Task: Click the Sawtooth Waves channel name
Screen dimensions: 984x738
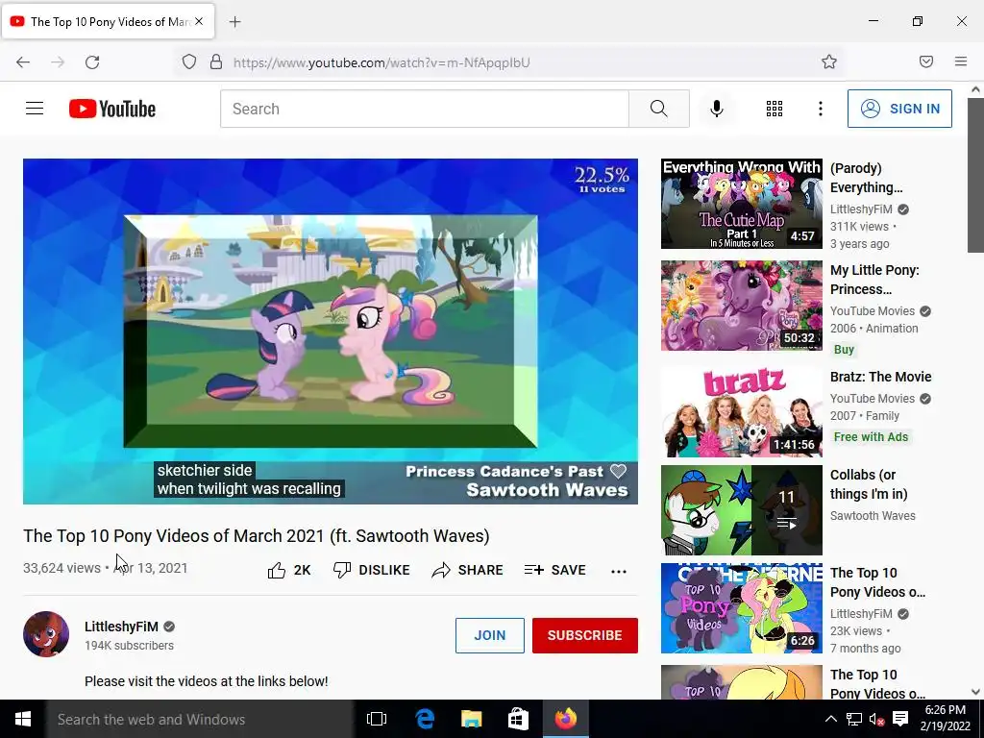Action: click(x=873, y=516)
